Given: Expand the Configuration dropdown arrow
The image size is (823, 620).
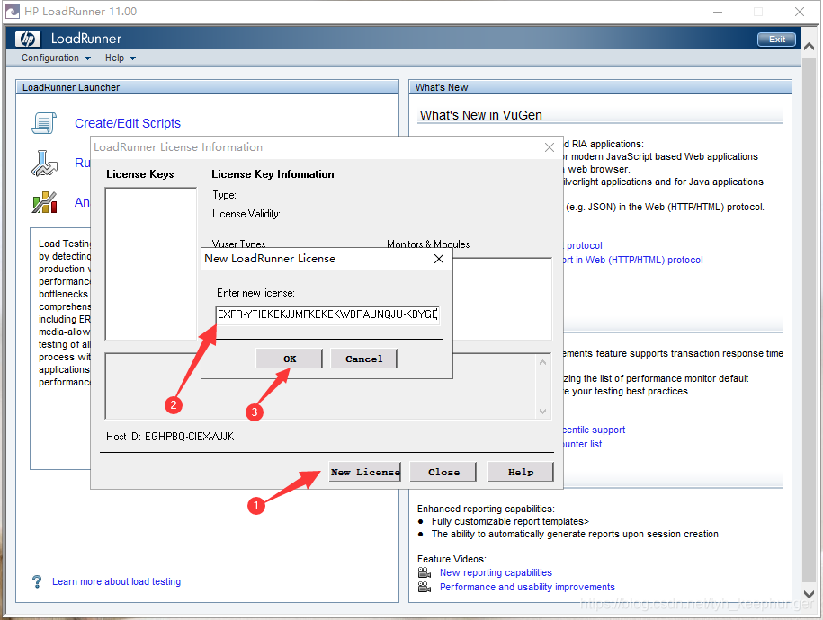Looking at the screenshot, I should tap(87, 58).
